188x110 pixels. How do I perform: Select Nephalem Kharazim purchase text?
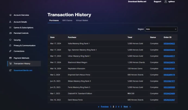[x=76, y=69]
